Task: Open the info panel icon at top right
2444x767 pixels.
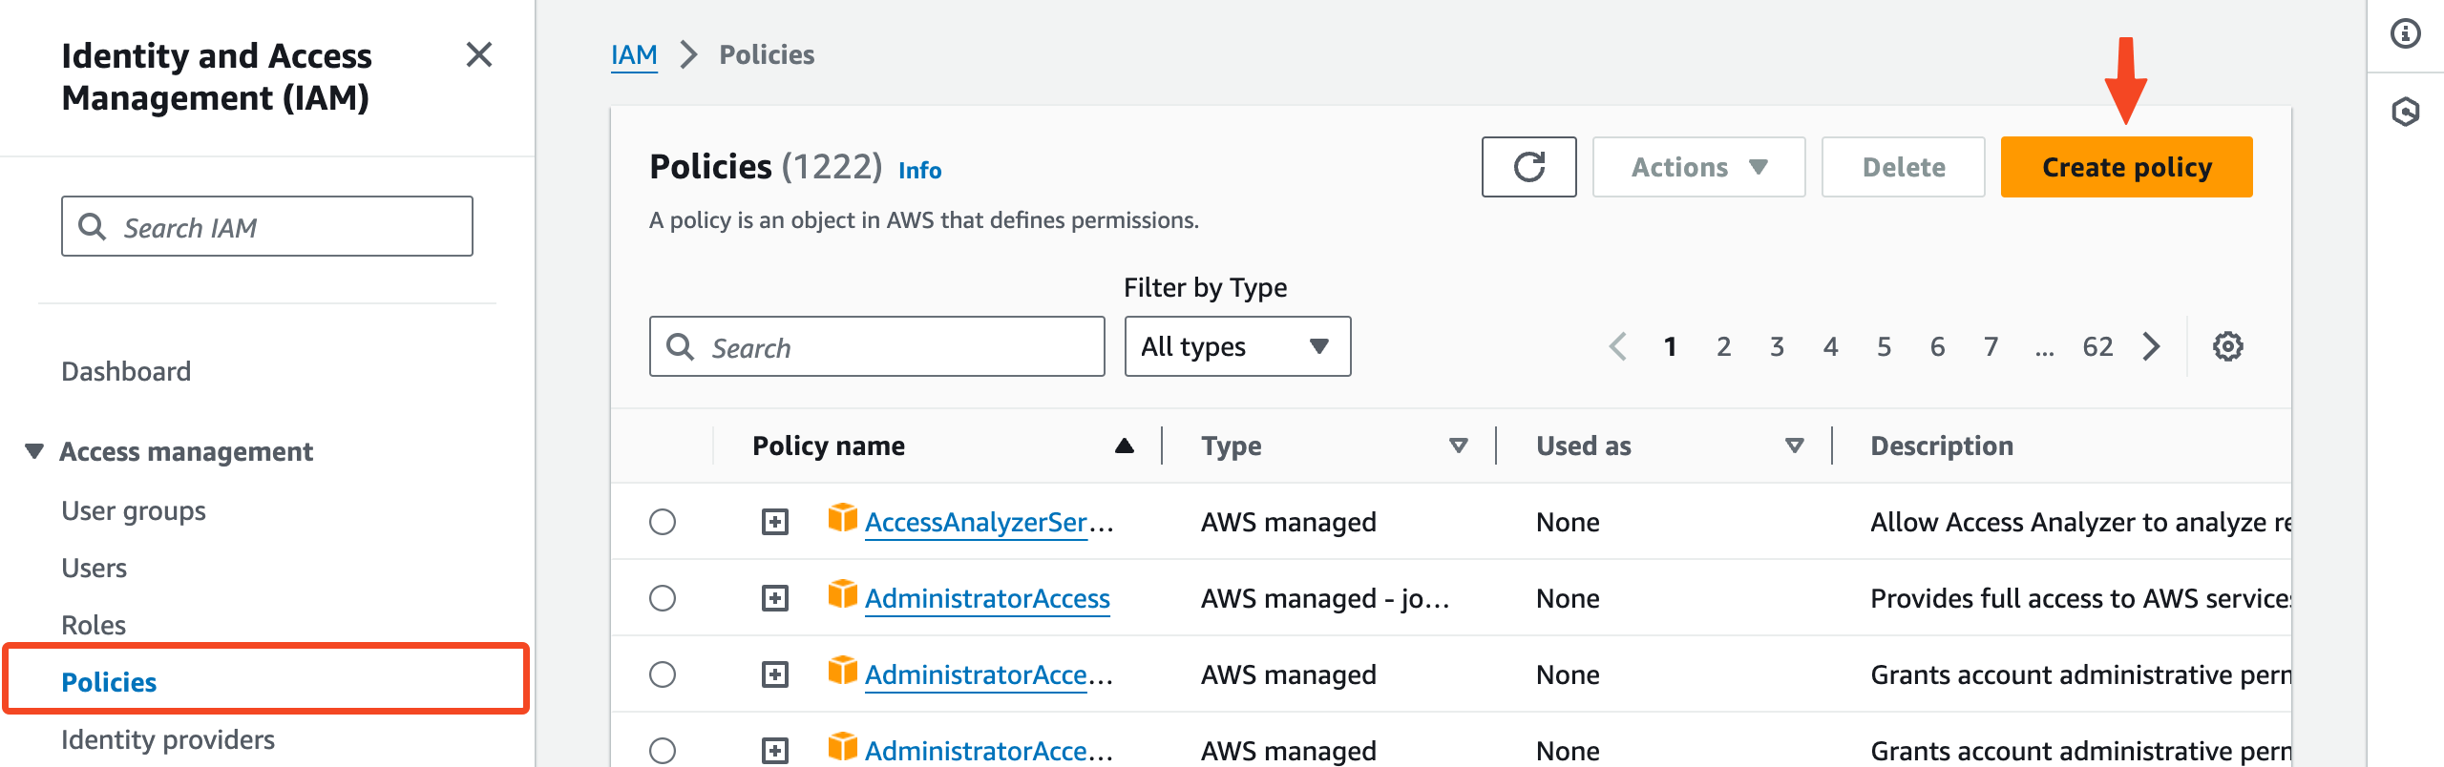Action: pyautogui.click(x=2405, y=34)
